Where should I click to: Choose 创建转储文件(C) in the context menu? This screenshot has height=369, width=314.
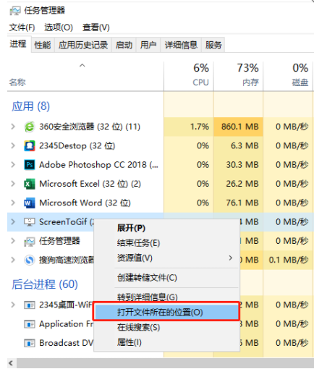(166, 278)
